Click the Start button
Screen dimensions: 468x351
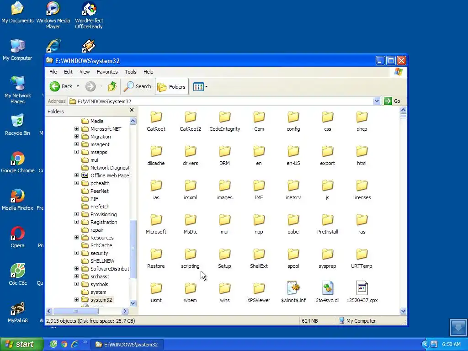pos(21,344)
